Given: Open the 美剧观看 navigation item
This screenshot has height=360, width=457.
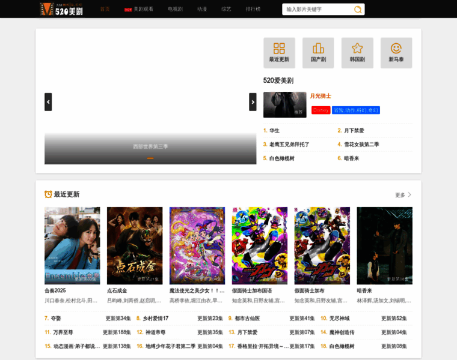Looking at the screenshot, I should click(x=139, y=10).
